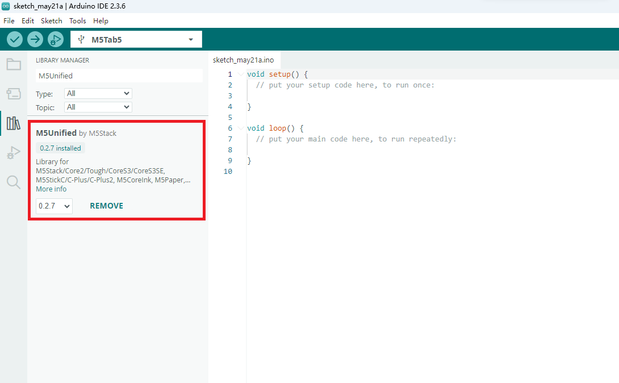Select the Library Manager books icon
The height and width of the screenshot is (383, 619).
[14, 123]
